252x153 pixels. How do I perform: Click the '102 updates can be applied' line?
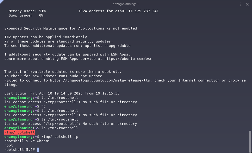pos(46,37)
